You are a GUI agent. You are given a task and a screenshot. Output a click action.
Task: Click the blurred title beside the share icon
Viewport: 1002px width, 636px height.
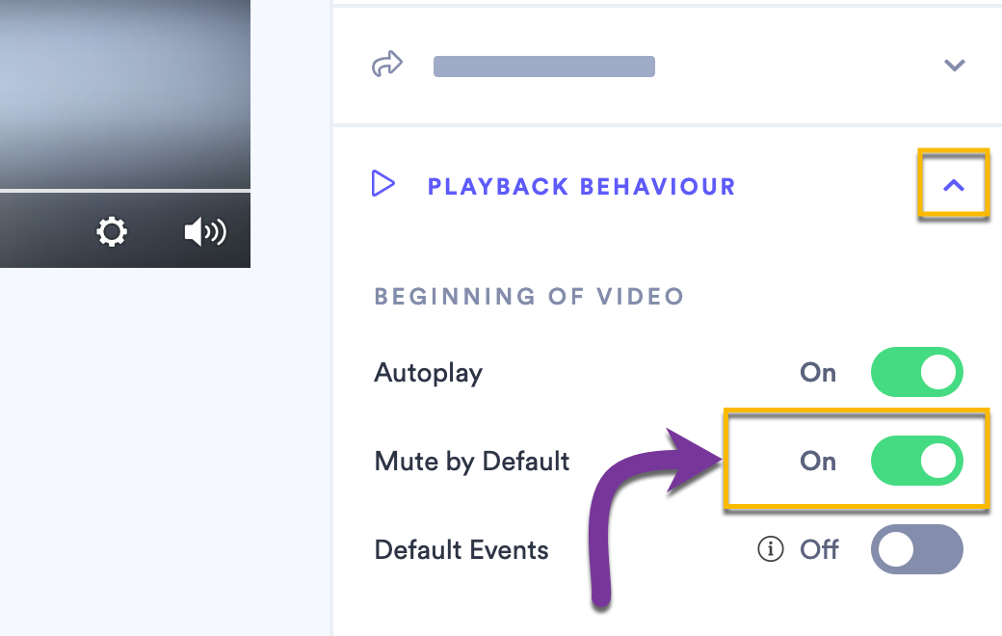543,66
